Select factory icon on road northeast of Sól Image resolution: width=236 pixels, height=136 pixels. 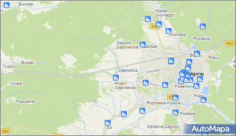pyautogui.click(x=124, y=114)
